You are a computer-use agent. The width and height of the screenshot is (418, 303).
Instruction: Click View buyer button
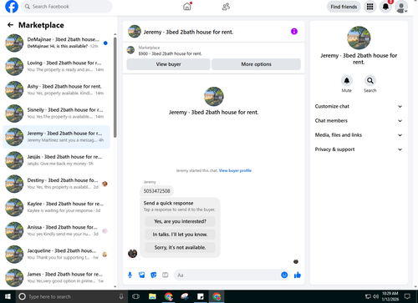pos(168,64)
